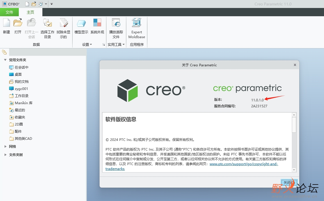Click quick access New document icon
This screenshot has height=201, width=324.
tap(27, 4)
